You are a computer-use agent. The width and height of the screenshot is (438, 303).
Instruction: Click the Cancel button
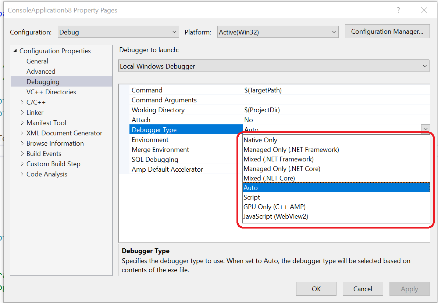tap(363, 289)
